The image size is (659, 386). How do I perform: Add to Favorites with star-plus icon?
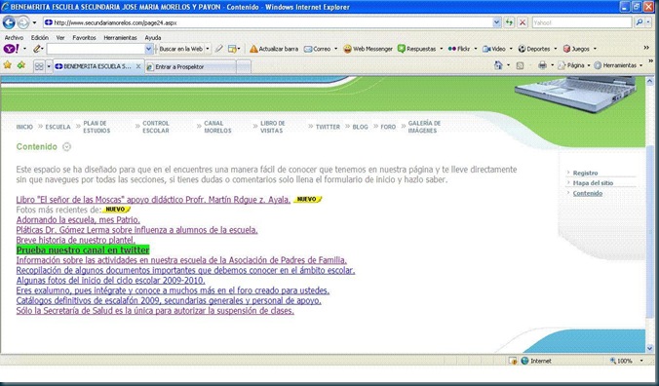[21, 65]
